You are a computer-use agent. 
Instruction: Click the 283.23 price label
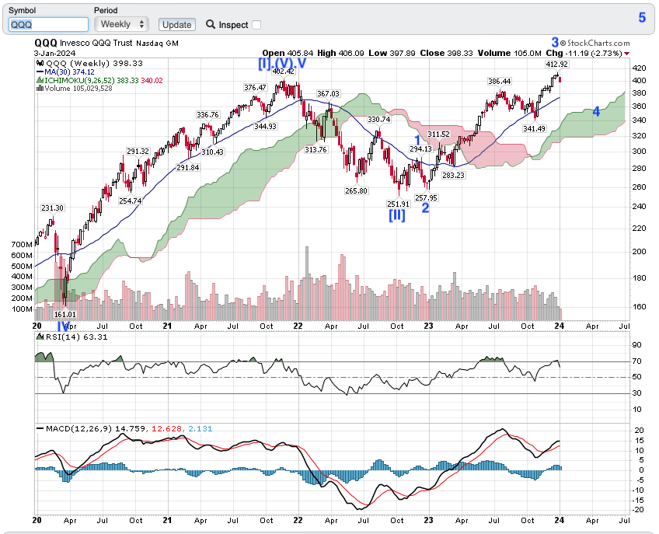tap(453, 175)
